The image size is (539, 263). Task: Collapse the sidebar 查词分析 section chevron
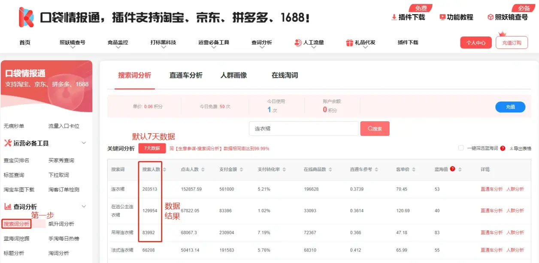pos(84,206)
